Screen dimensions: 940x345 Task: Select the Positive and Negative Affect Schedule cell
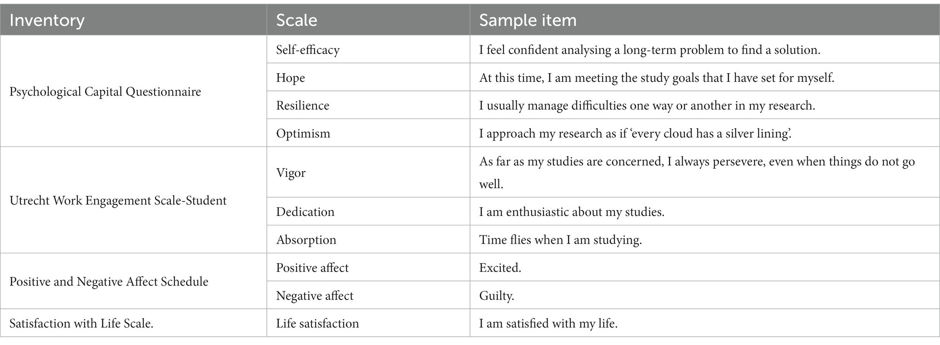point(133,281)
